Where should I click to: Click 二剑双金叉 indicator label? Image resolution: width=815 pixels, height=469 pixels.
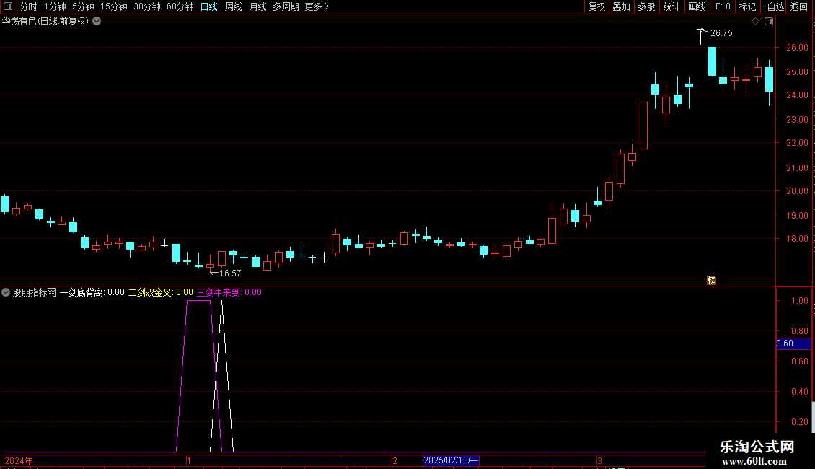(x=160, y=292)
